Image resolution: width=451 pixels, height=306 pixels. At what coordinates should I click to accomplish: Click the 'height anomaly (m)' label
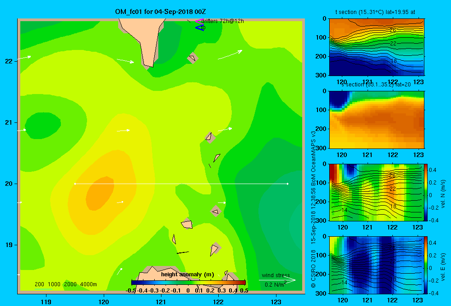187,274
